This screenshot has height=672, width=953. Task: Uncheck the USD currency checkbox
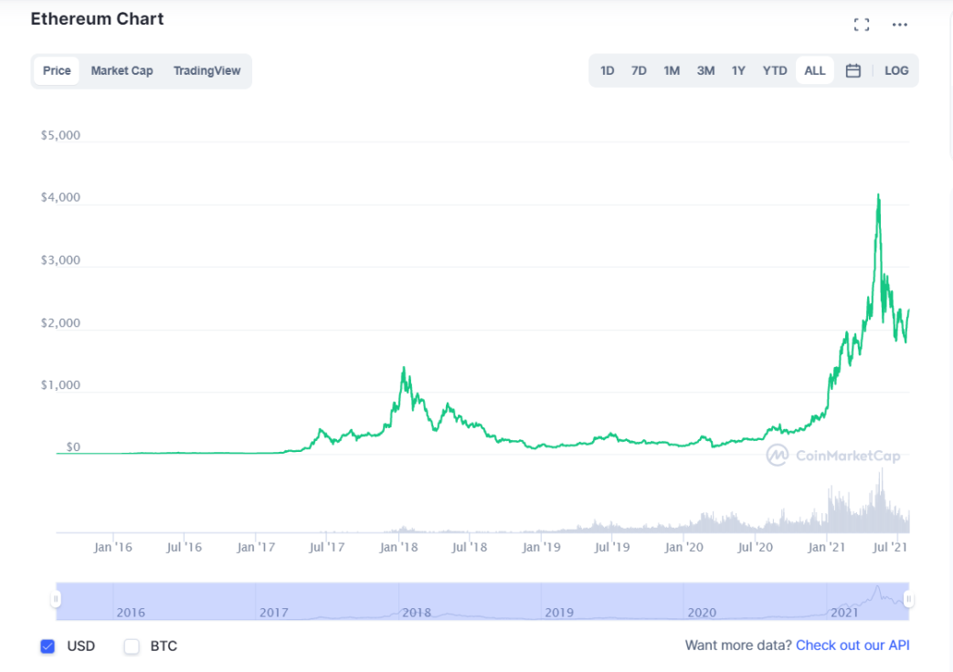(48, 646)
